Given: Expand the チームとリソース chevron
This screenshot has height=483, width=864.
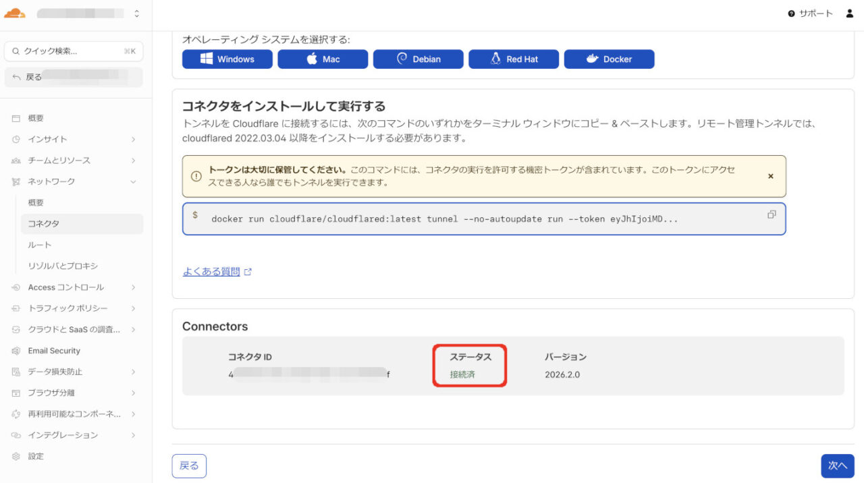Looking at the screenshot, I should (x=133, y=161).
